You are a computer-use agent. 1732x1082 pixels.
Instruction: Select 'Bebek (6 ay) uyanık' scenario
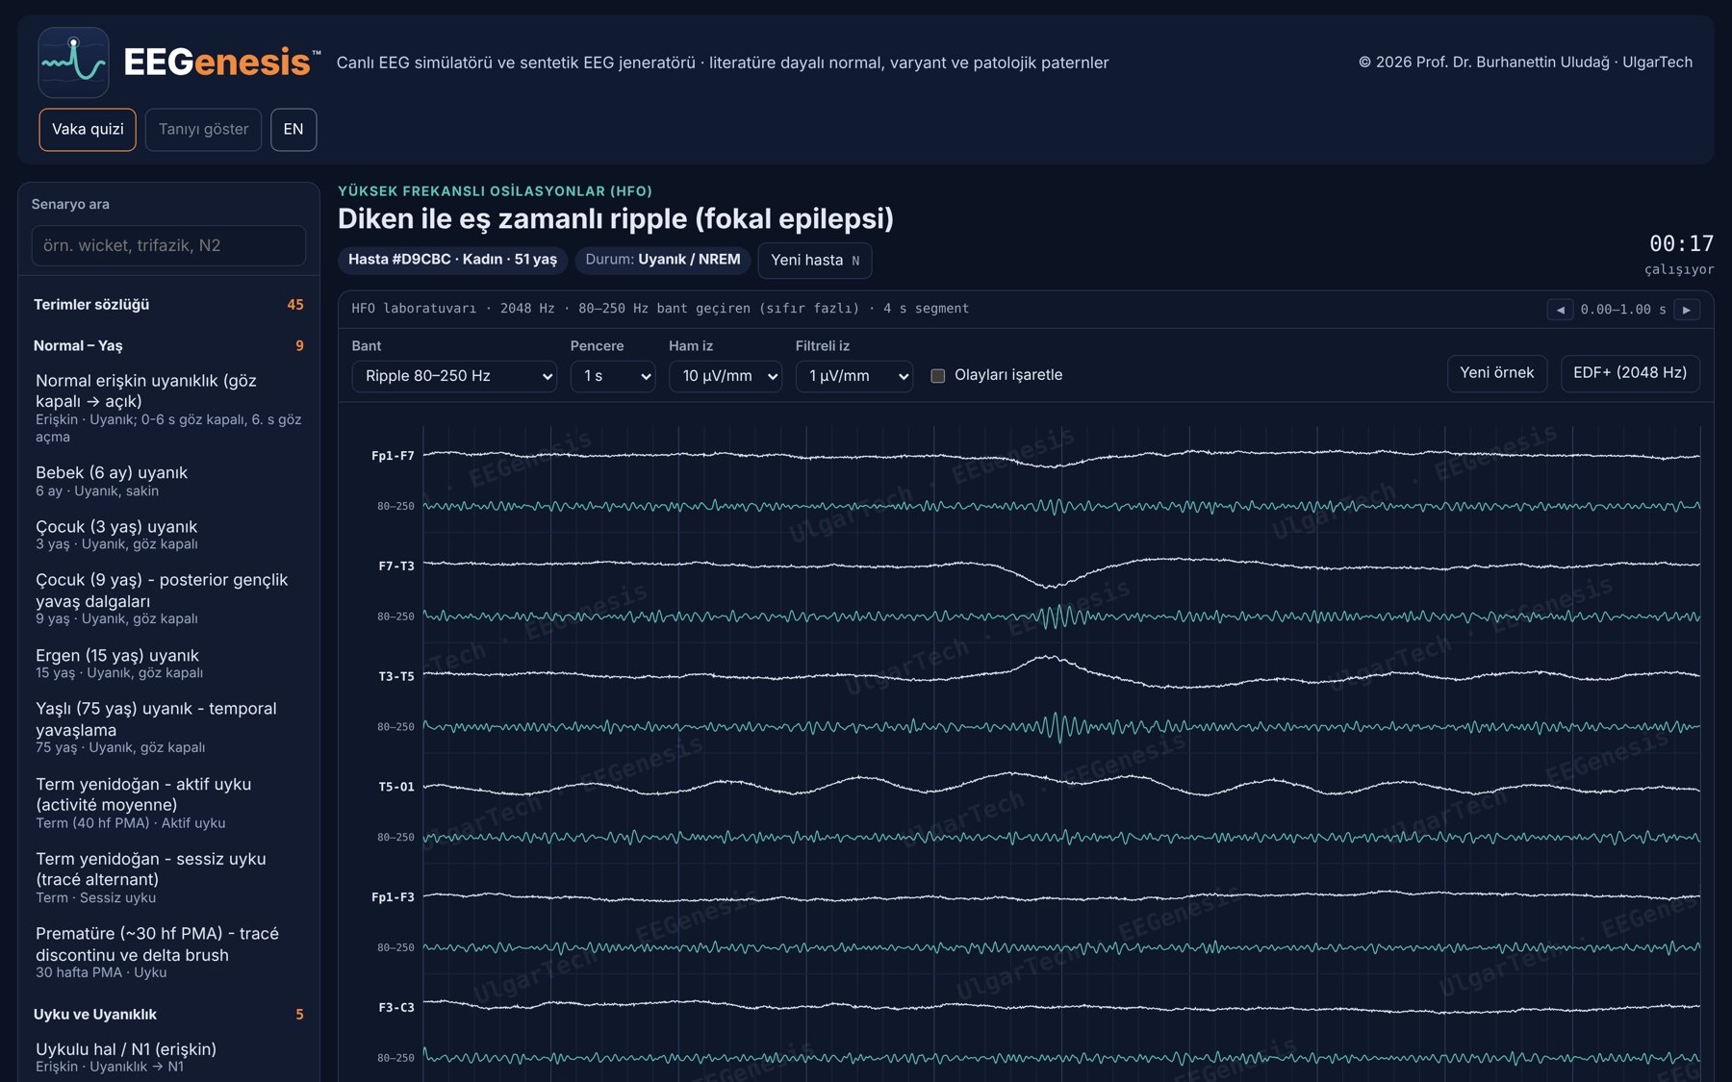168,481
